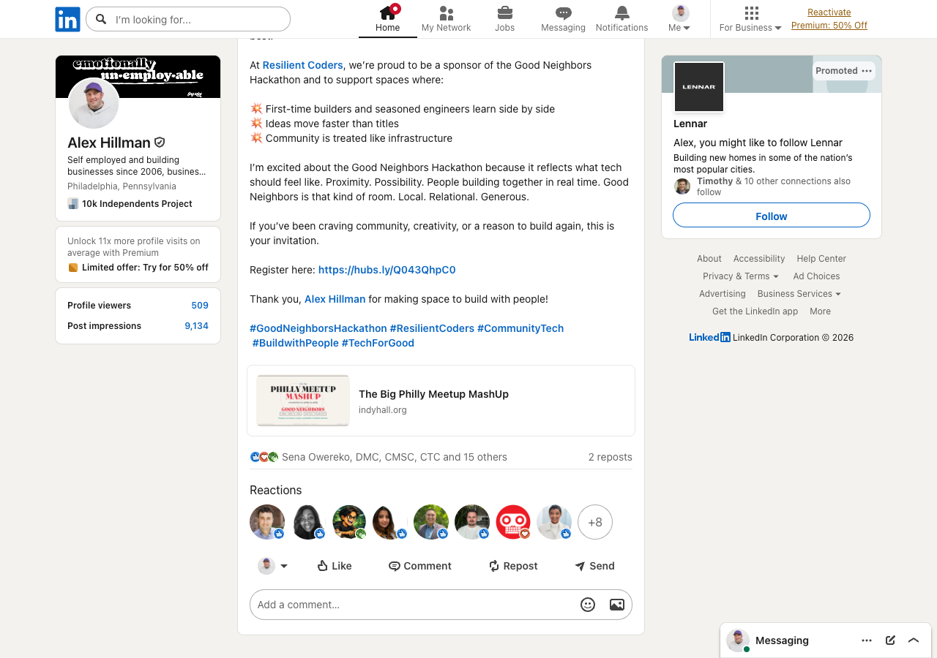Compose a new message in Messaging overlay
Viewport: 937px width, 658px height.
click(890, 640)
